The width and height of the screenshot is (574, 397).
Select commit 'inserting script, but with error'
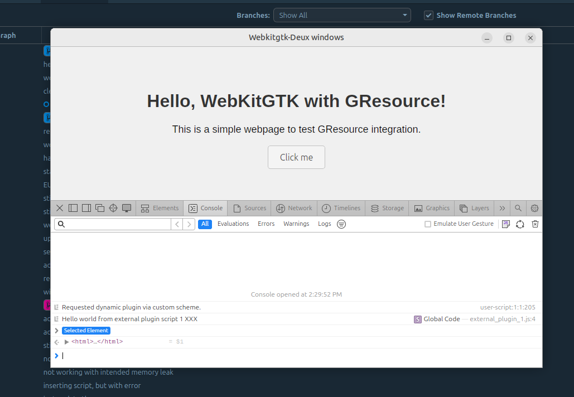point(92,385)
